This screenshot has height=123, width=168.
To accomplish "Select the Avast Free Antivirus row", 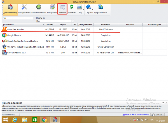I will (84, 29).
